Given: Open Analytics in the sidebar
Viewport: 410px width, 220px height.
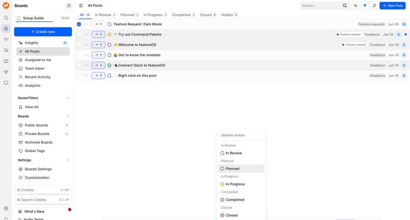Looking at the screenshot, I should tap(43, 85).
